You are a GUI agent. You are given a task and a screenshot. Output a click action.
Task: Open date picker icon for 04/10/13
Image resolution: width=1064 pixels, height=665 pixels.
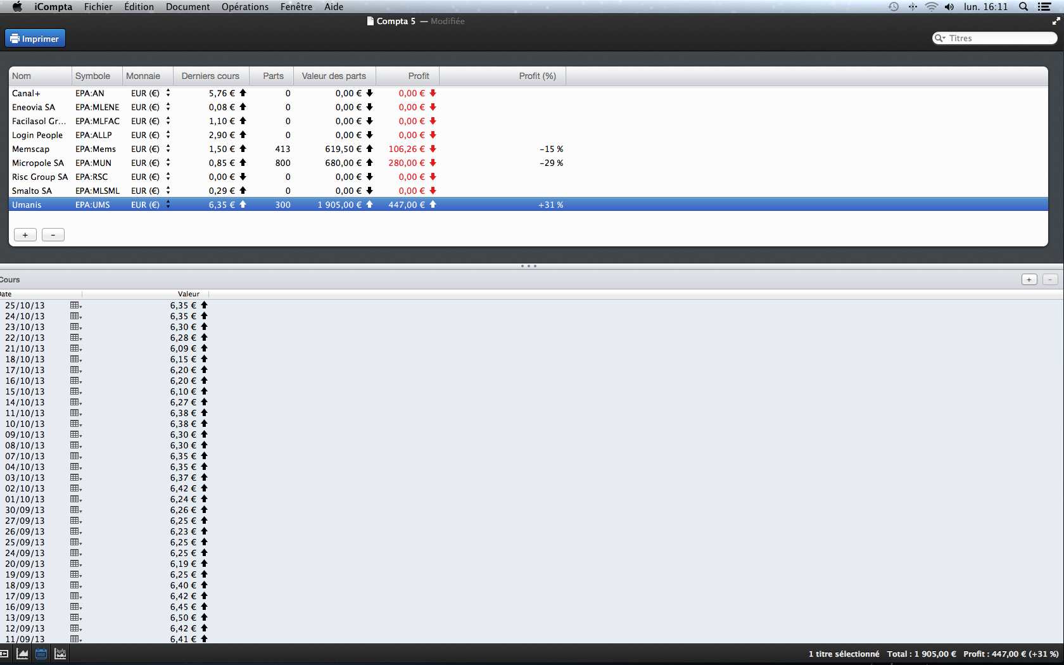pos(76,467)
